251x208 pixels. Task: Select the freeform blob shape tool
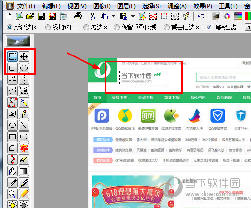tap(12, 148)
